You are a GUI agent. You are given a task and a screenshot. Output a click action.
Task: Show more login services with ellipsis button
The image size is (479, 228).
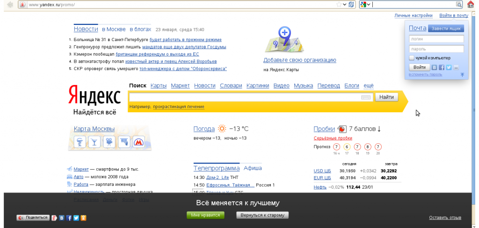[x=456, y=67]
